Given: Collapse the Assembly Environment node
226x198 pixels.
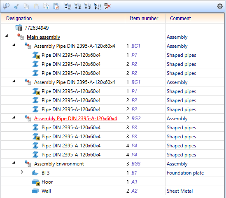Looking at the screenshot, I should point(14,162).
